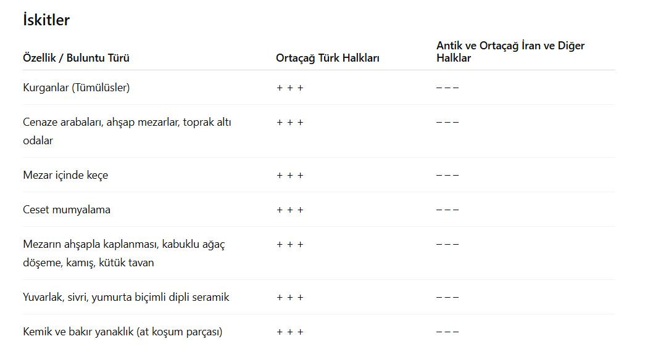Screen dimensions: 645x360
Task: Click the plus signs in Kurganlar row
Action: coord(290,88)
